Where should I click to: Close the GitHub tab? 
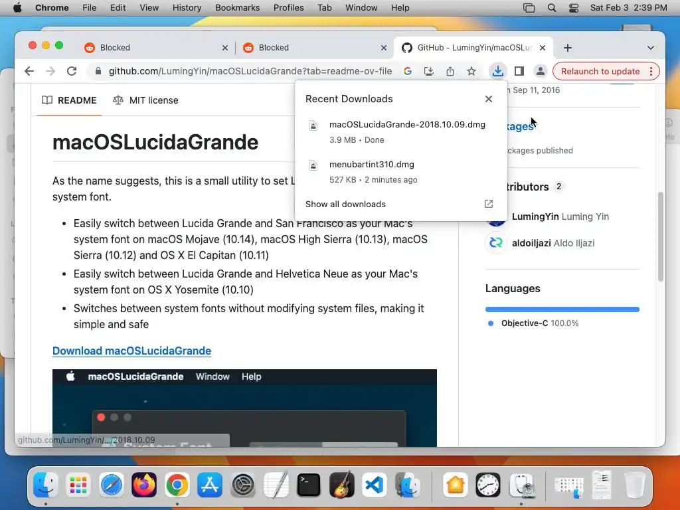click(542, 48)
